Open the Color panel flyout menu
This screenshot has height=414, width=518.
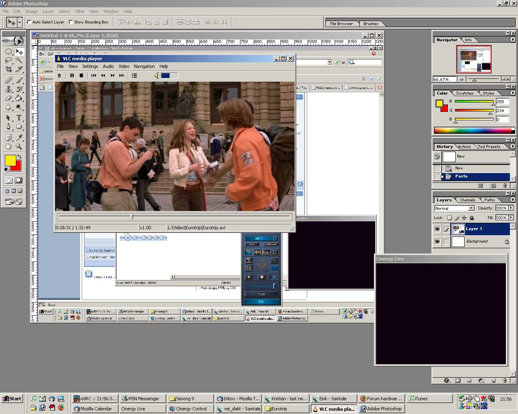(x=513, y=93)
